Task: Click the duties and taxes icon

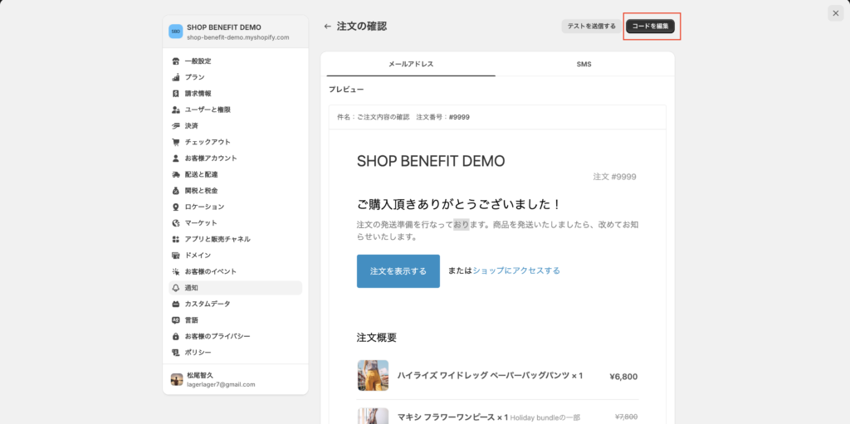Action: point(176,190)
